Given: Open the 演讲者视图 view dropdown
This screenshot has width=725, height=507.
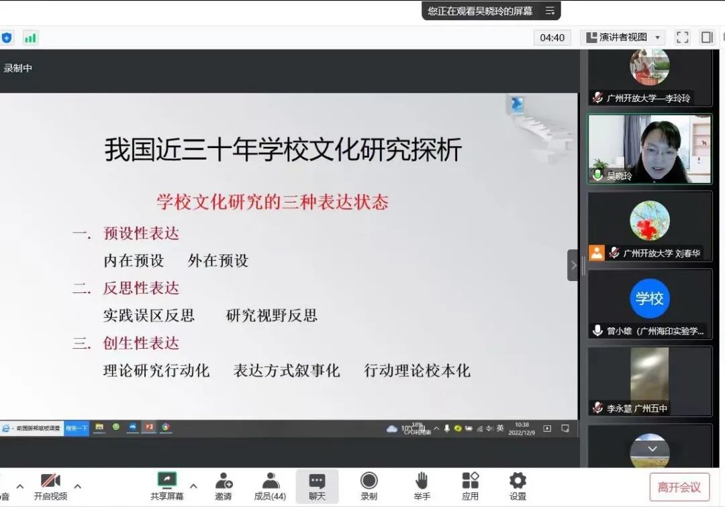Looking at the screenshot, I should click(x=622, y=38).
